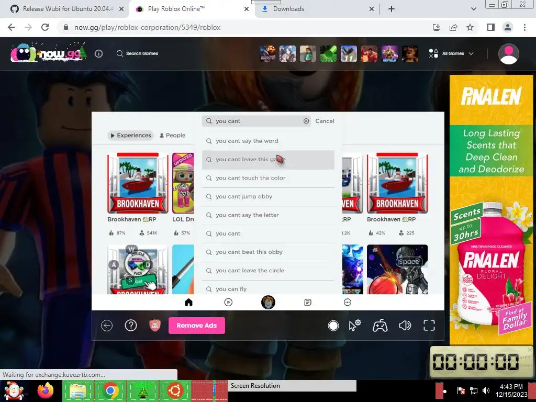
Task: Choose suggestion 'you cant touch the color'
Action: pos(268,178)
